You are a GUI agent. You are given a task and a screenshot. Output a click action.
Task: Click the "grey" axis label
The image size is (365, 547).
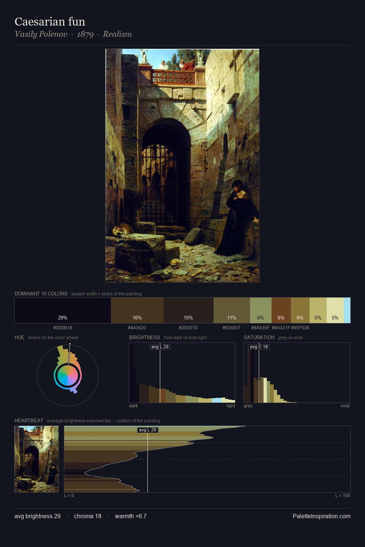[248, 406]
